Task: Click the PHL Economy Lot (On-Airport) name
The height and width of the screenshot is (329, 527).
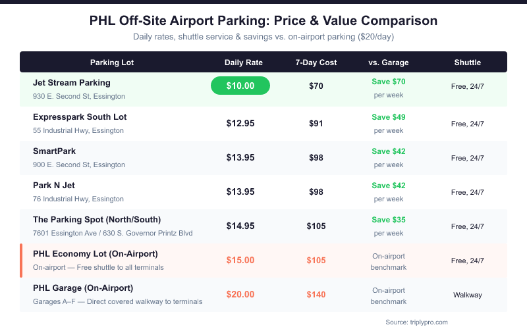Action: pyautogui.click(x=96, y=254)
